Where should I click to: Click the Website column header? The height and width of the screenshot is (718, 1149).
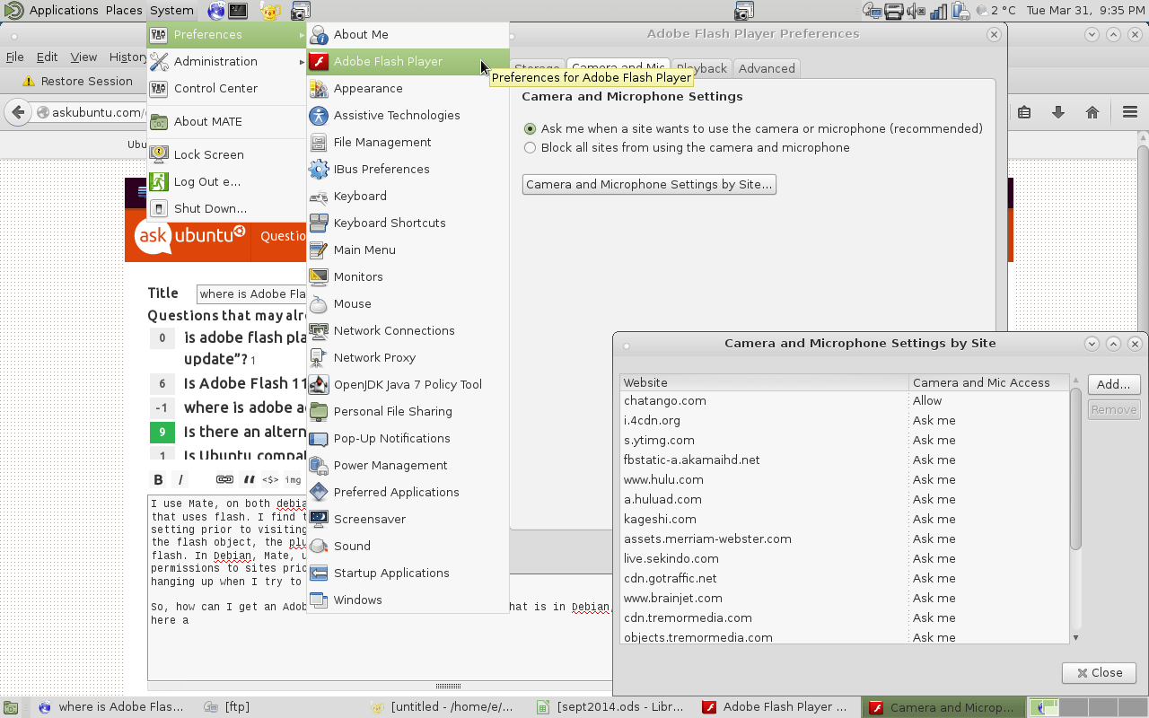(x=764, y=382)
